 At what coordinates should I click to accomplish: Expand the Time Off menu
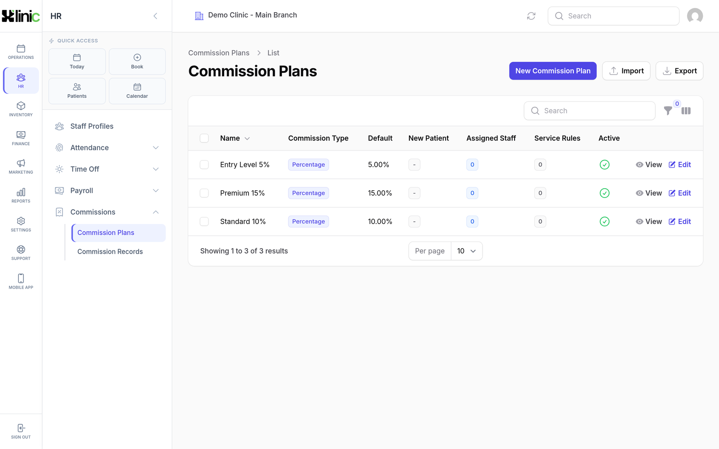coord(107,169)
